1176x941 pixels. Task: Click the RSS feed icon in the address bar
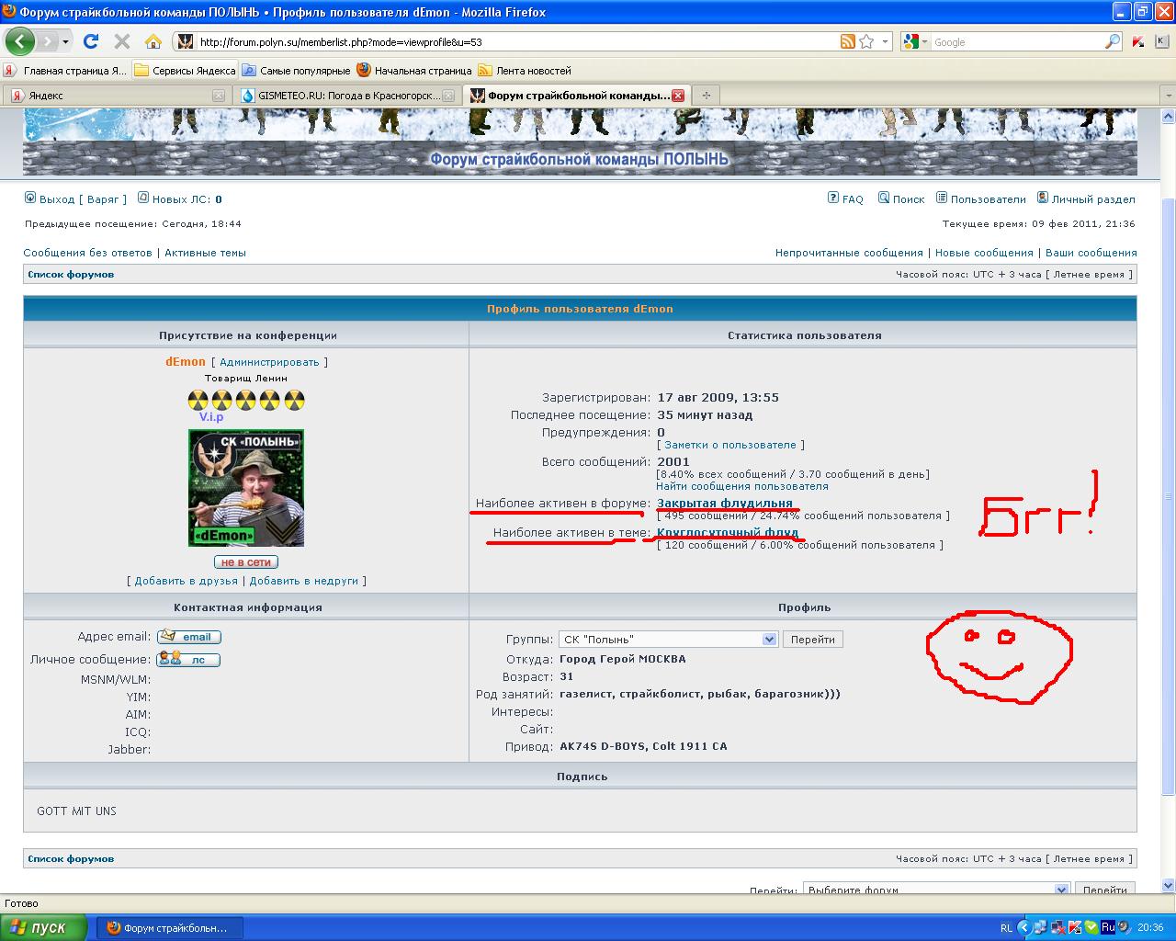pyautogui.click(x=848, y=41)
